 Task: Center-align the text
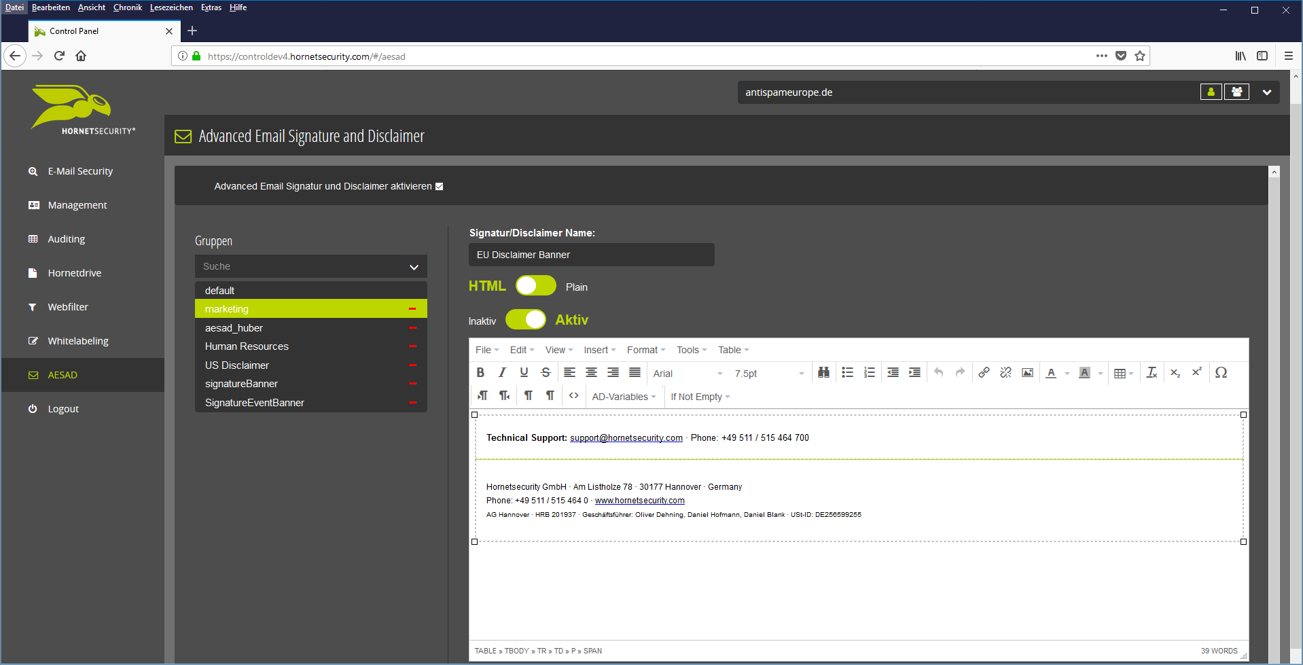[591, 372]
